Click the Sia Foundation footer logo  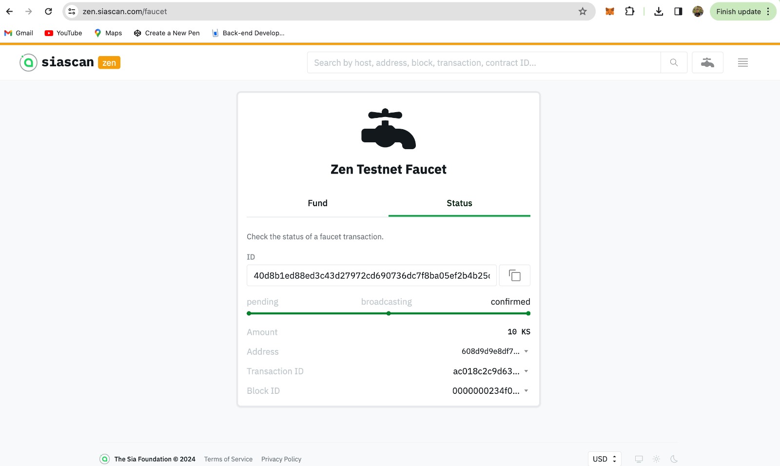point(104,459)
